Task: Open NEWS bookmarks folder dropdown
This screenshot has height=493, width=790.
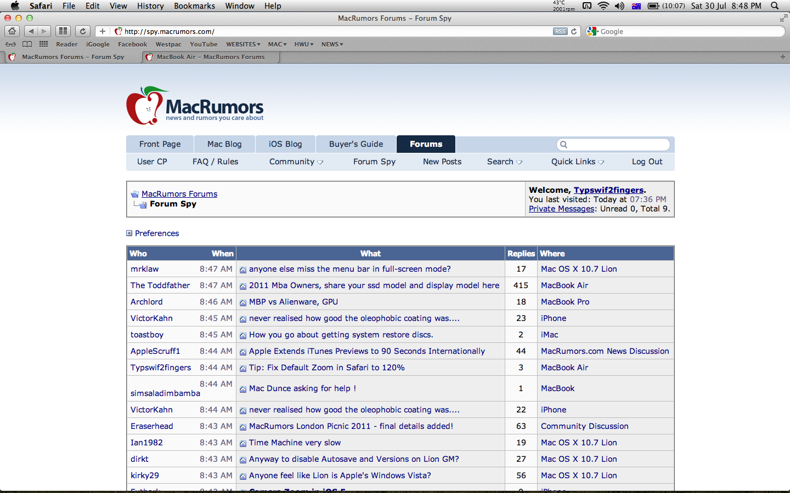Action: 332,44
